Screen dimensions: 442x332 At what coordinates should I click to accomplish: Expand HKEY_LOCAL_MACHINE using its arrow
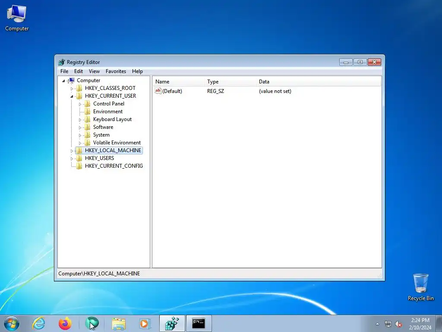click(72, 151)
